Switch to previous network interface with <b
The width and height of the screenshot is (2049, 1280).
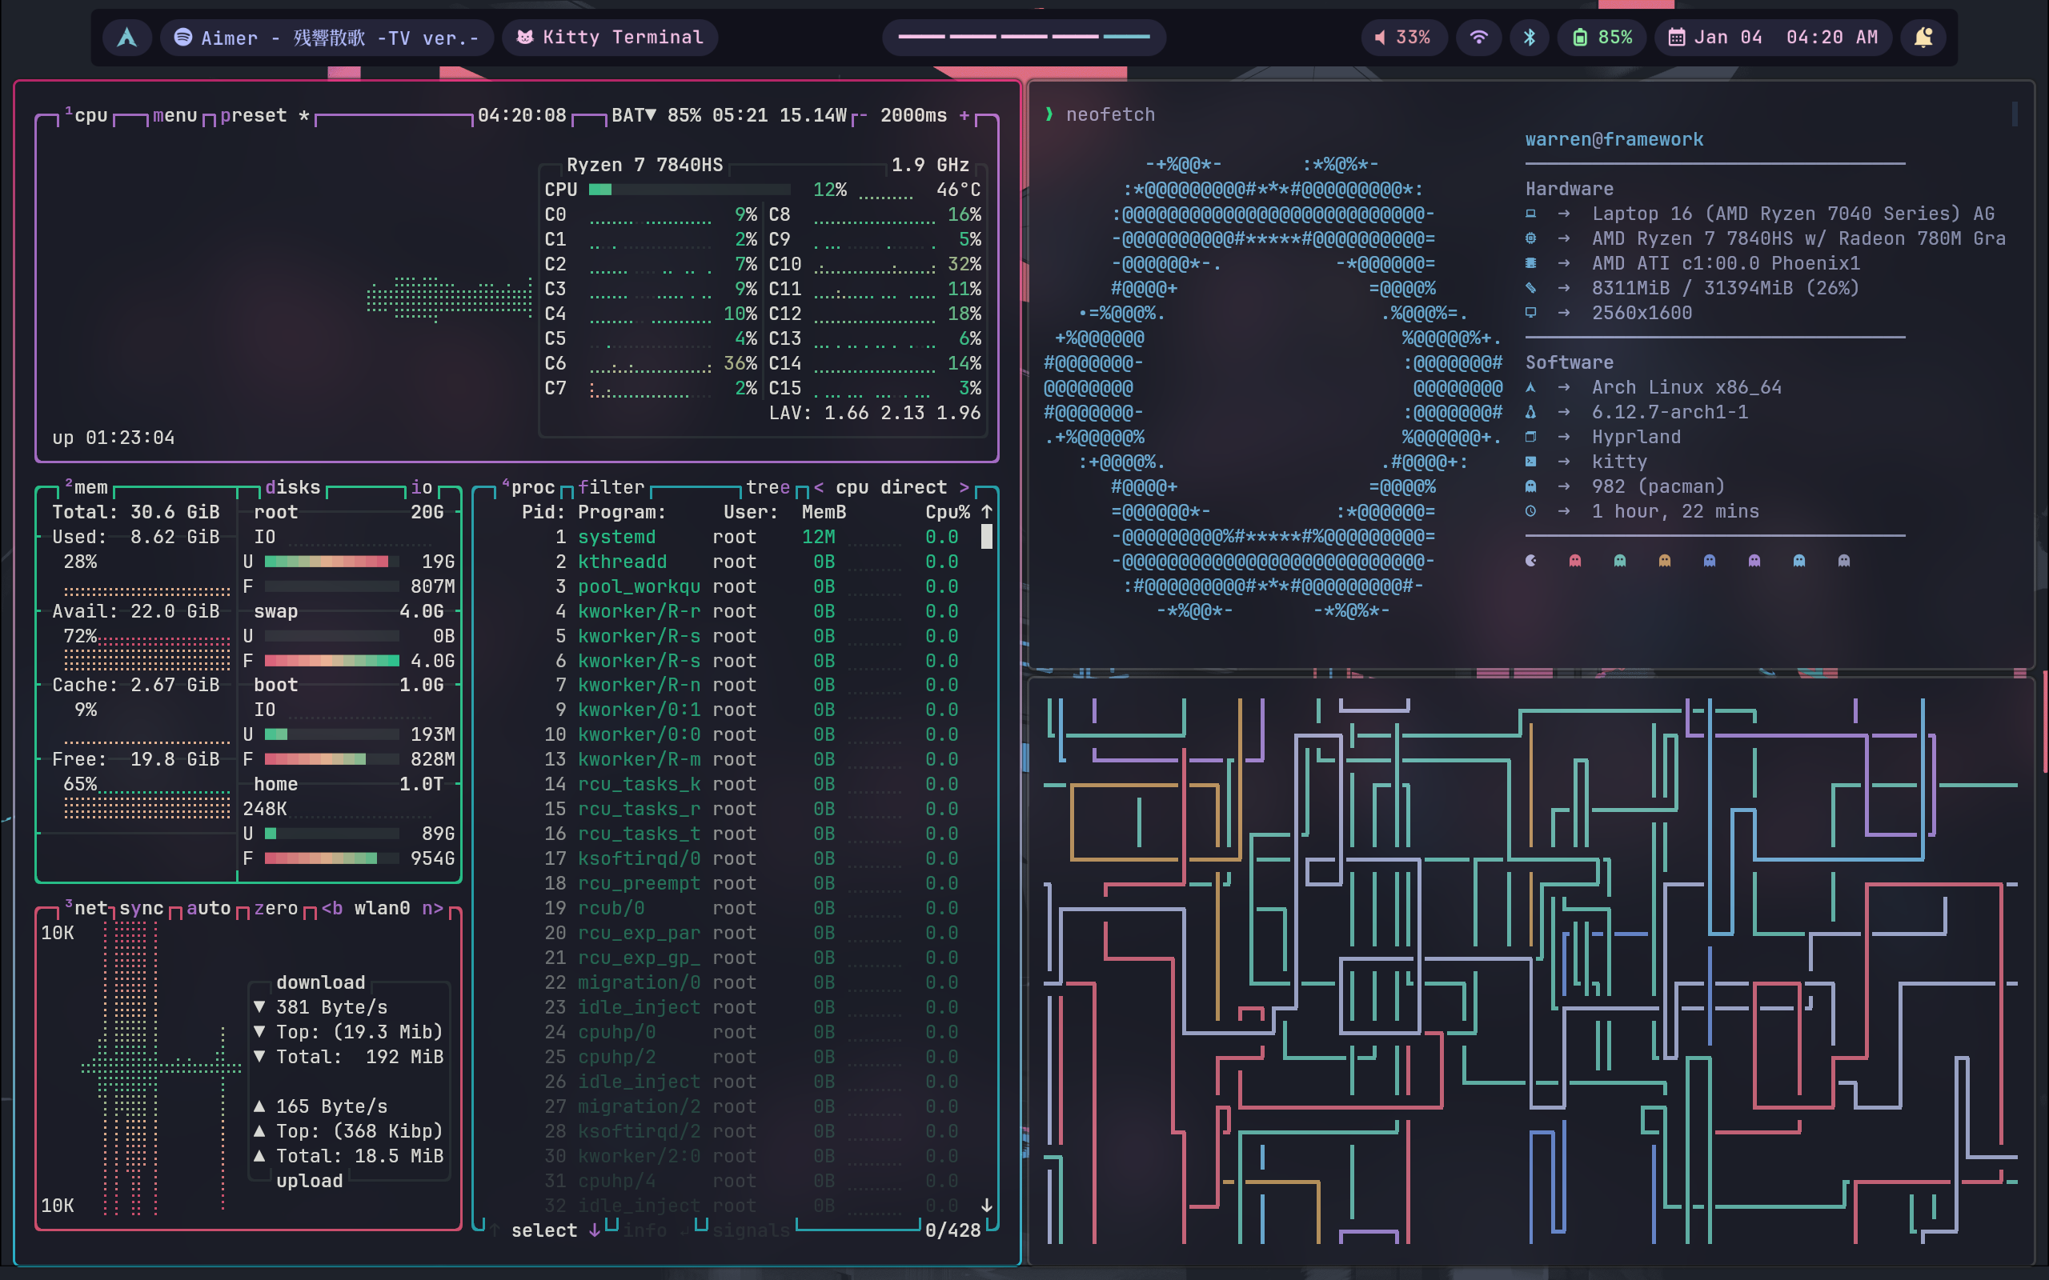pos(332,908)
